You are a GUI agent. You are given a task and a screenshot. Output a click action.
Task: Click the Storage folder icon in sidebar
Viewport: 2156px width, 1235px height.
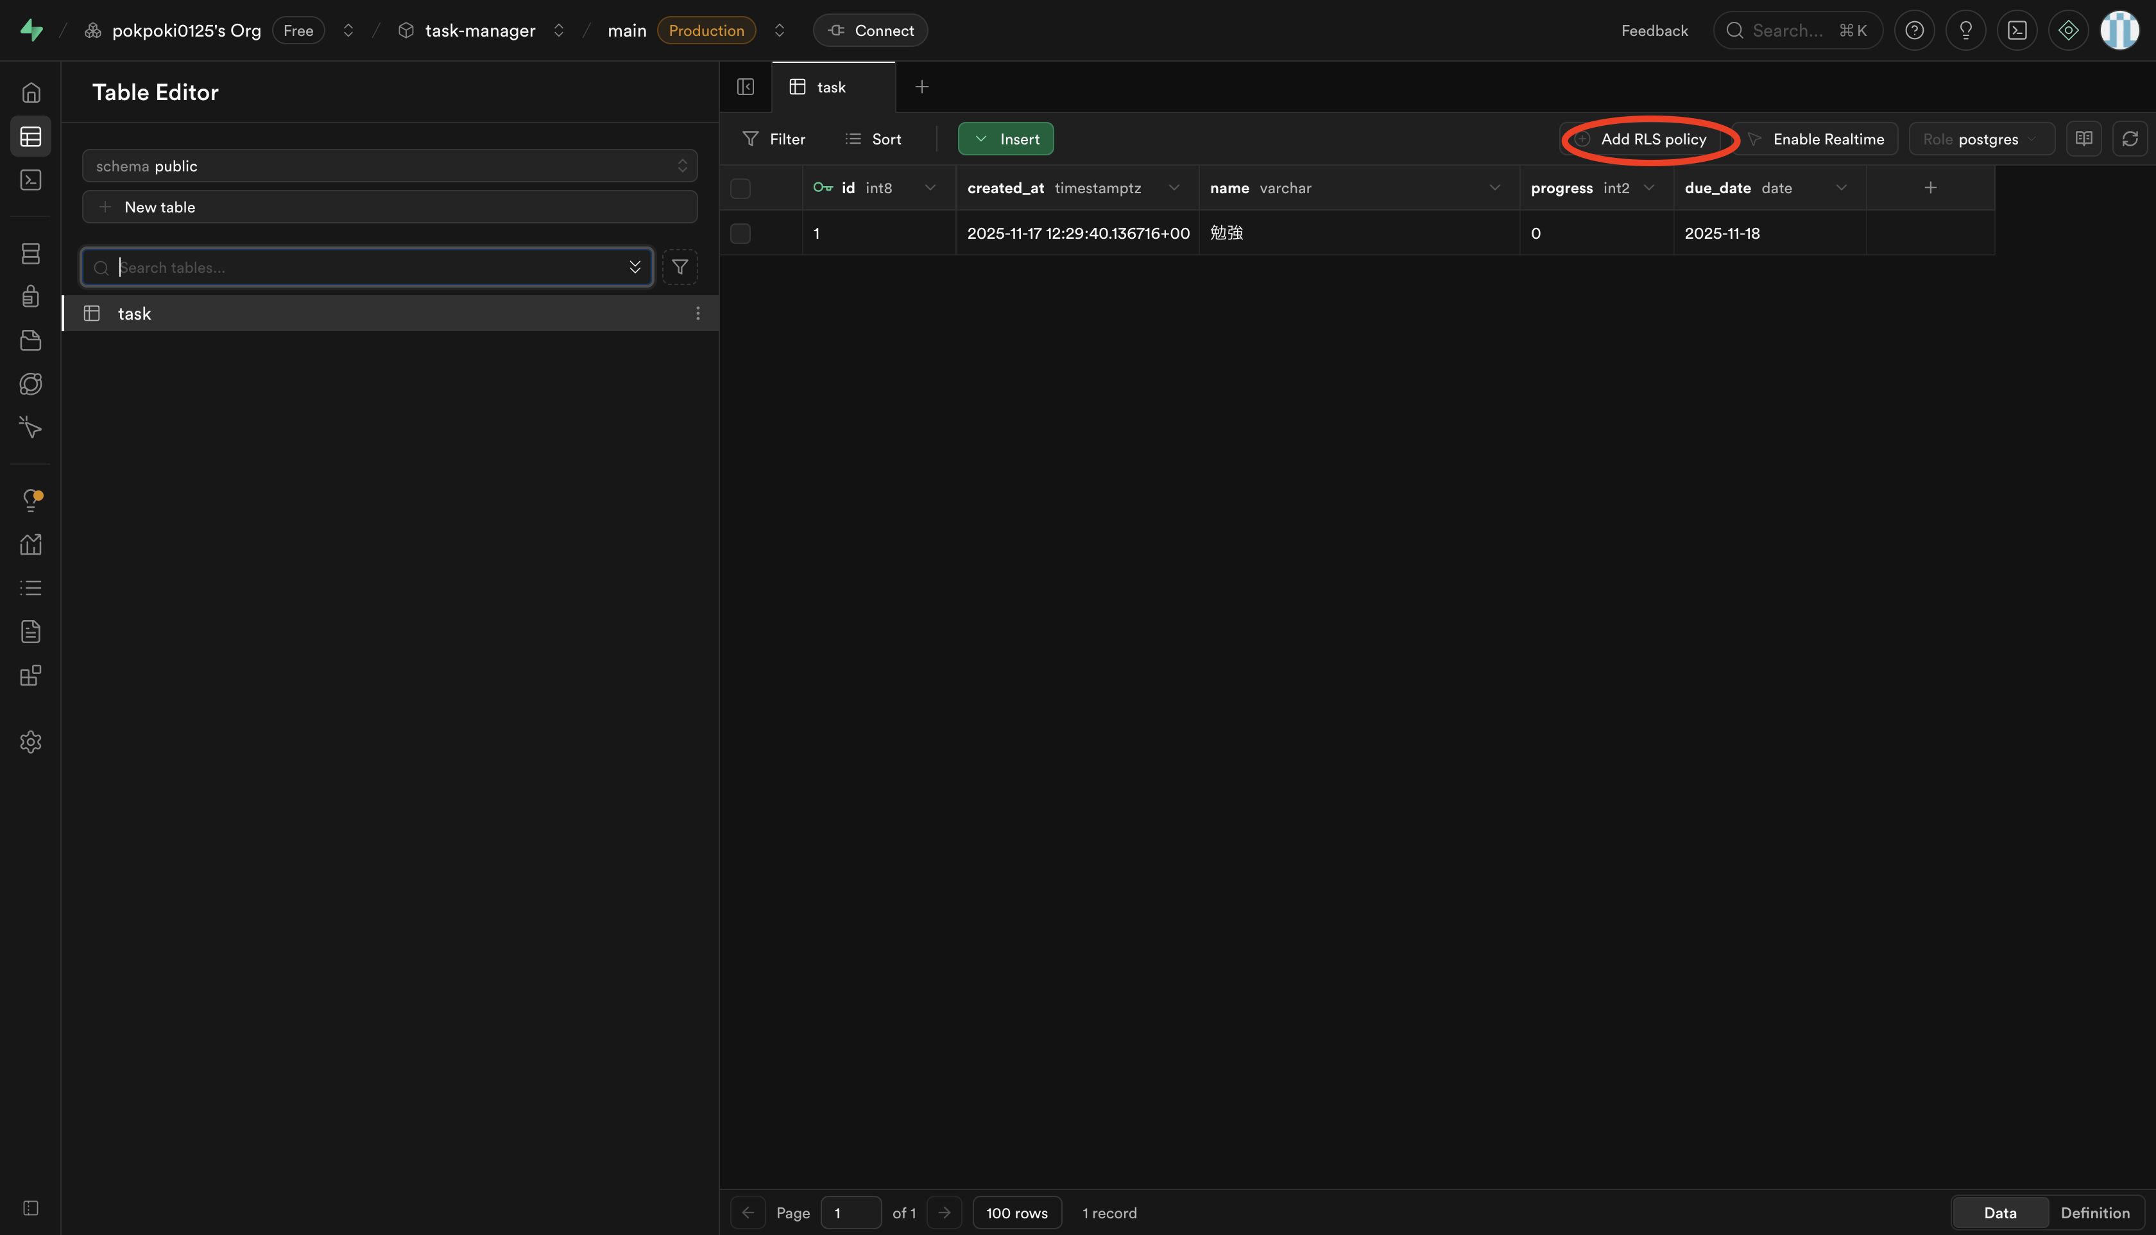31,340
